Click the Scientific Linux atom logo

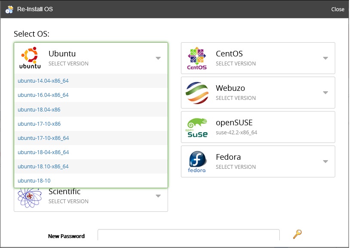(30, 198)
